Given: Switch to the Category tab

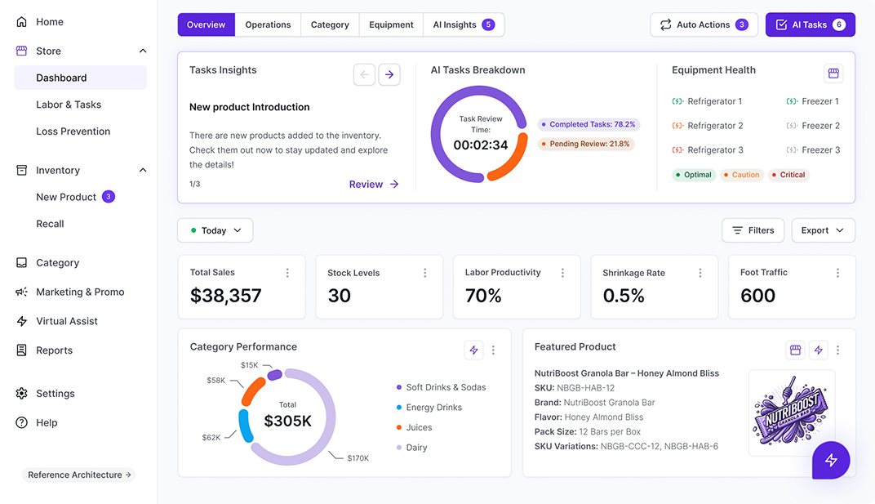Looking at the screenshot, I should click(x=330, y=25).
